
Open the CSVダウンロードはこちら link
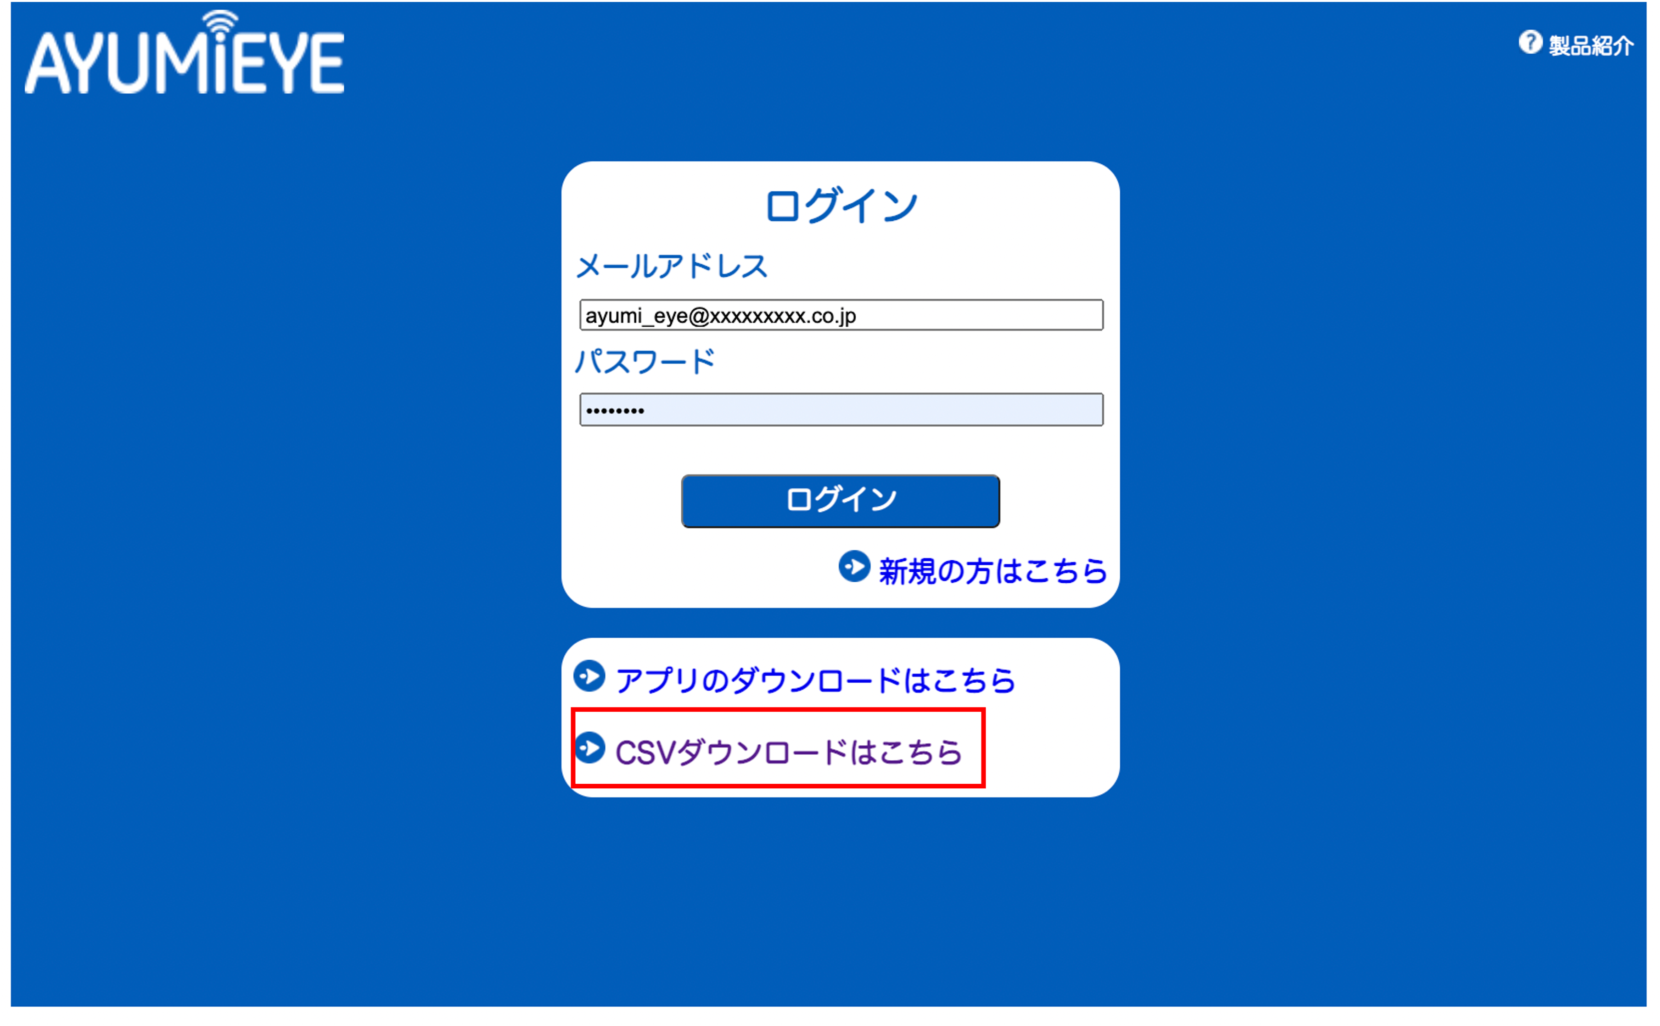pos(789,753)
